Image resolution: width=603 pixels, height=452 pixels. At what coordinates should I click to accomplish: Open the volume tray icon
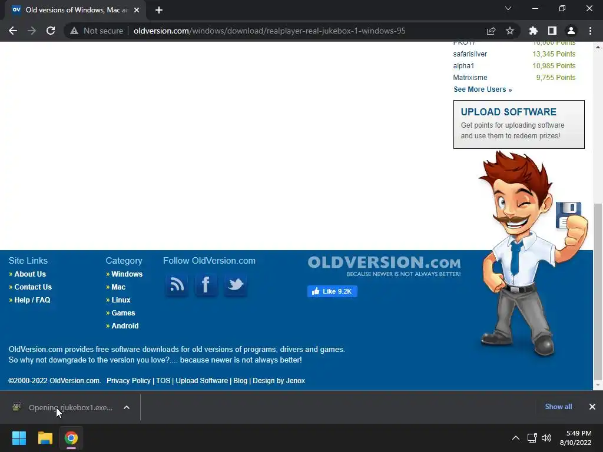pos(546,438)
